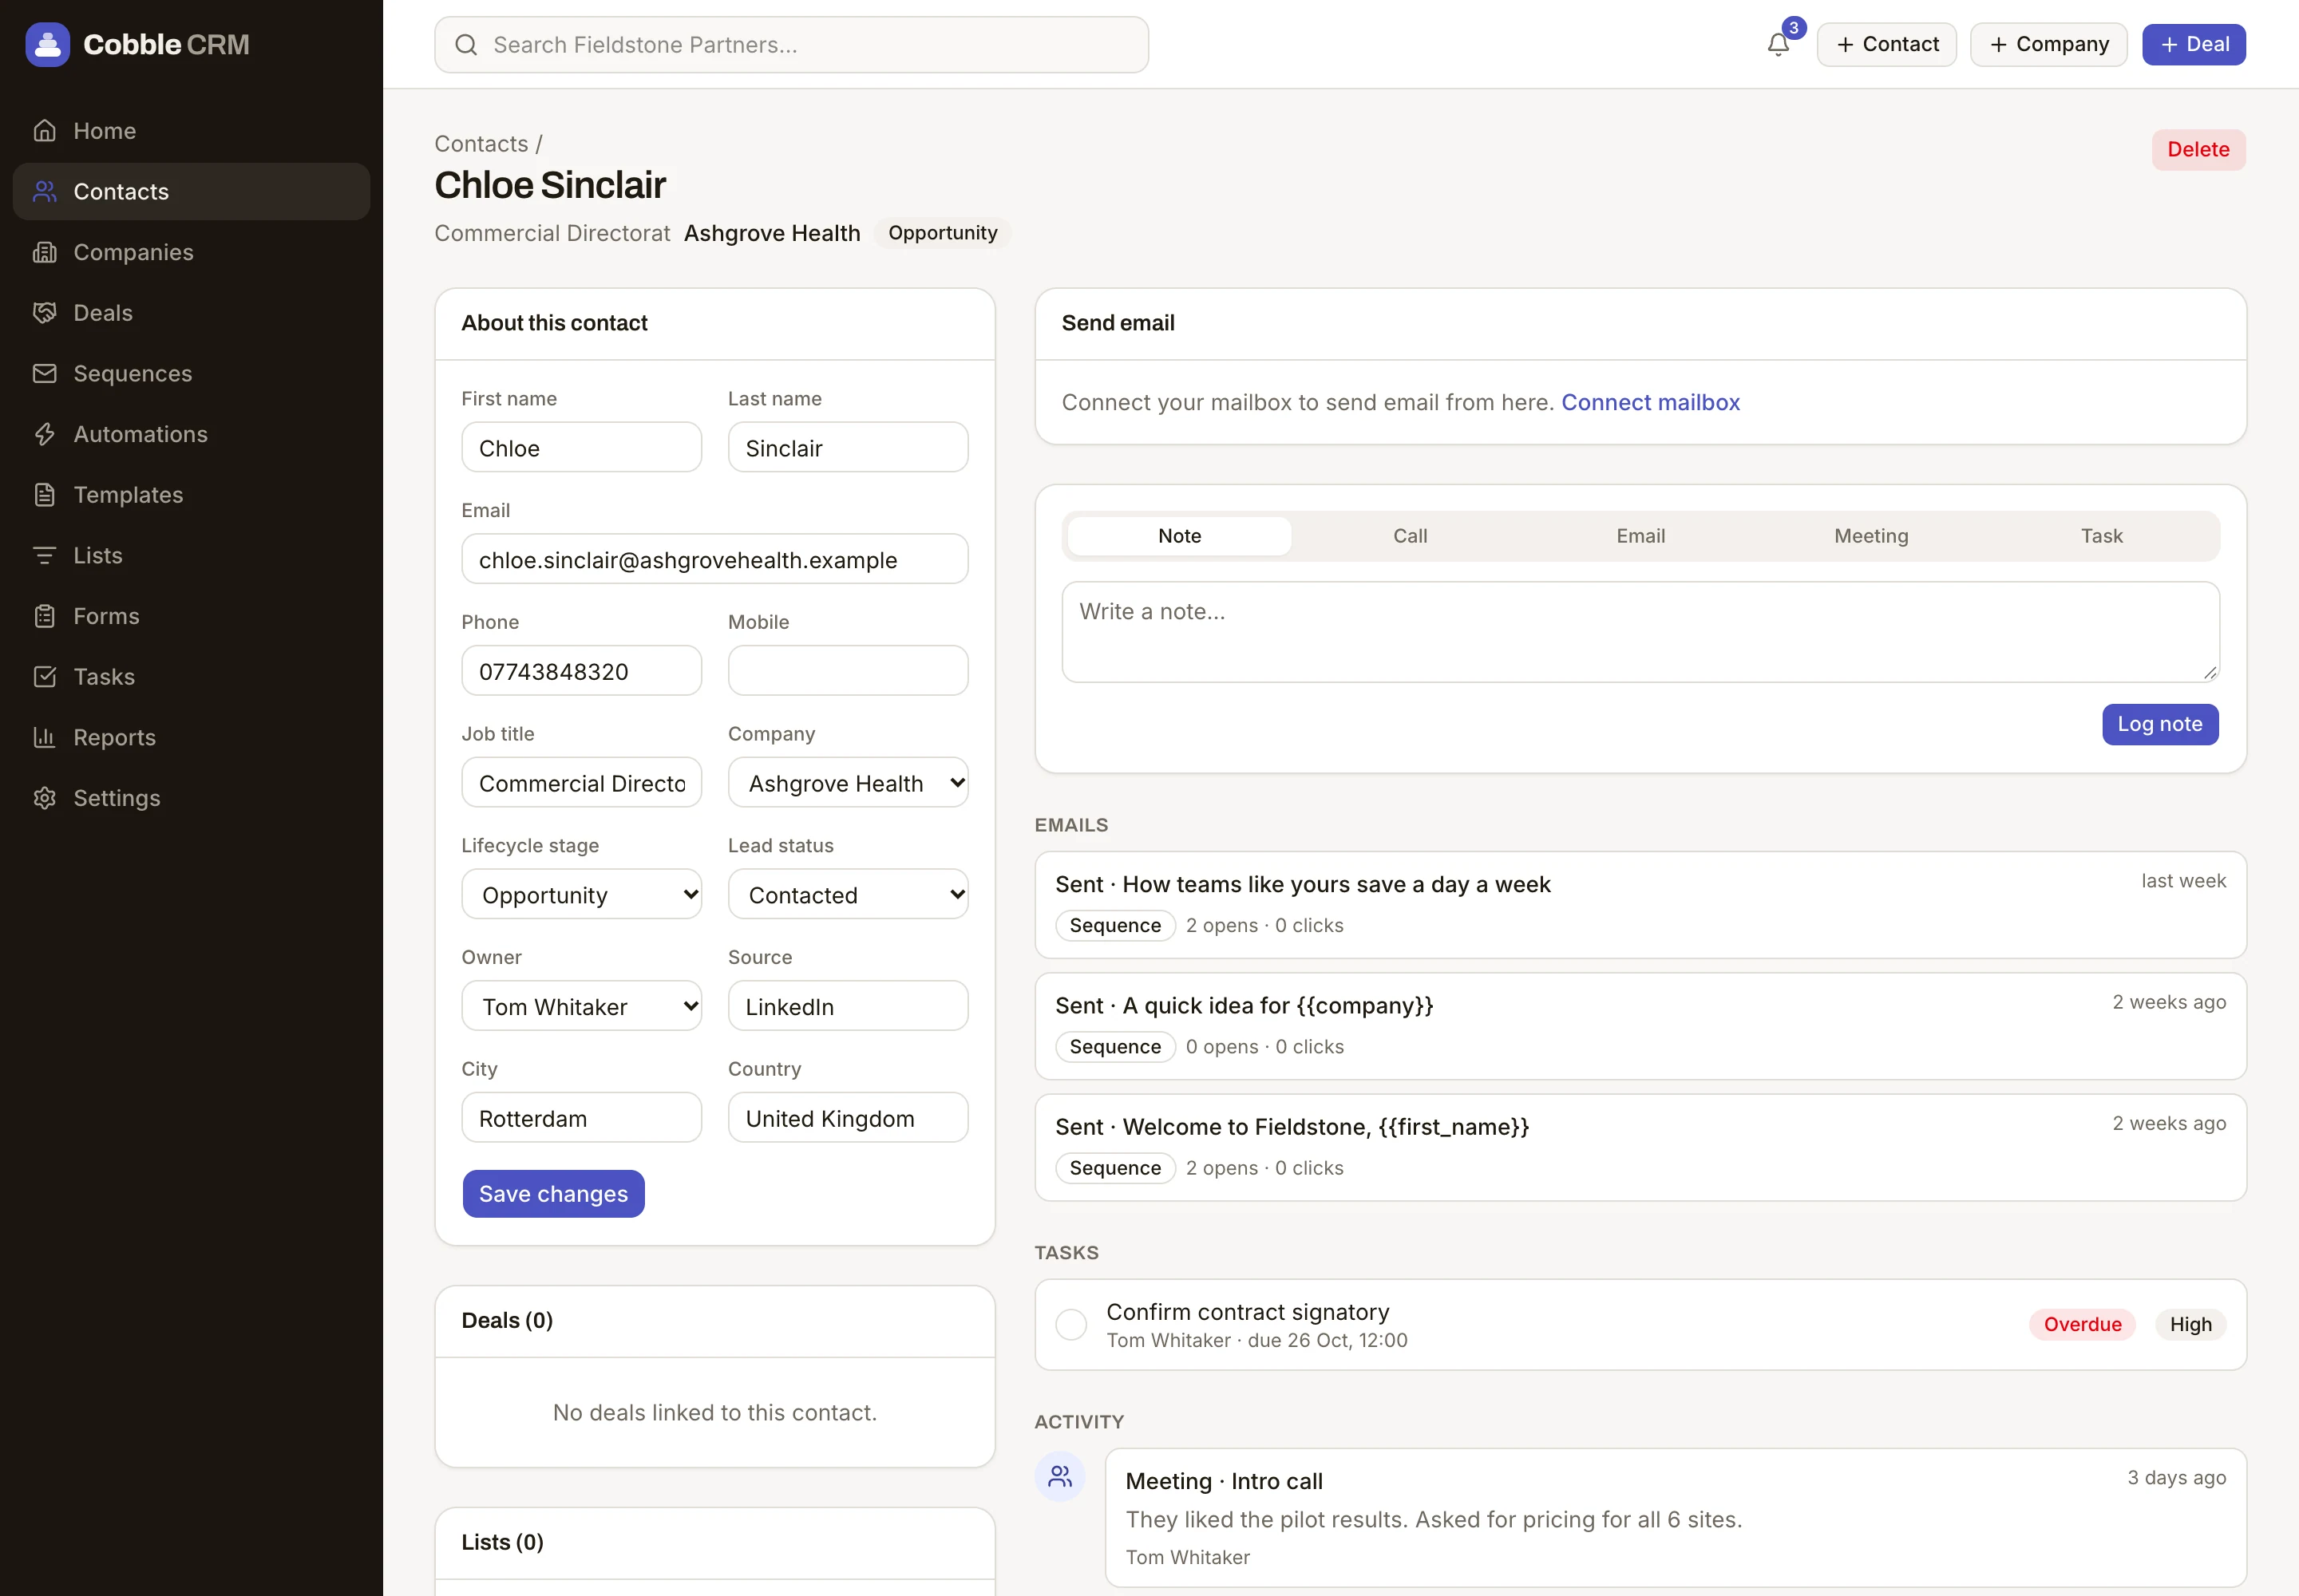2299x1596 pixels.
Task: Click the City field containing Rotterdam
Action: pos(581,1117)
